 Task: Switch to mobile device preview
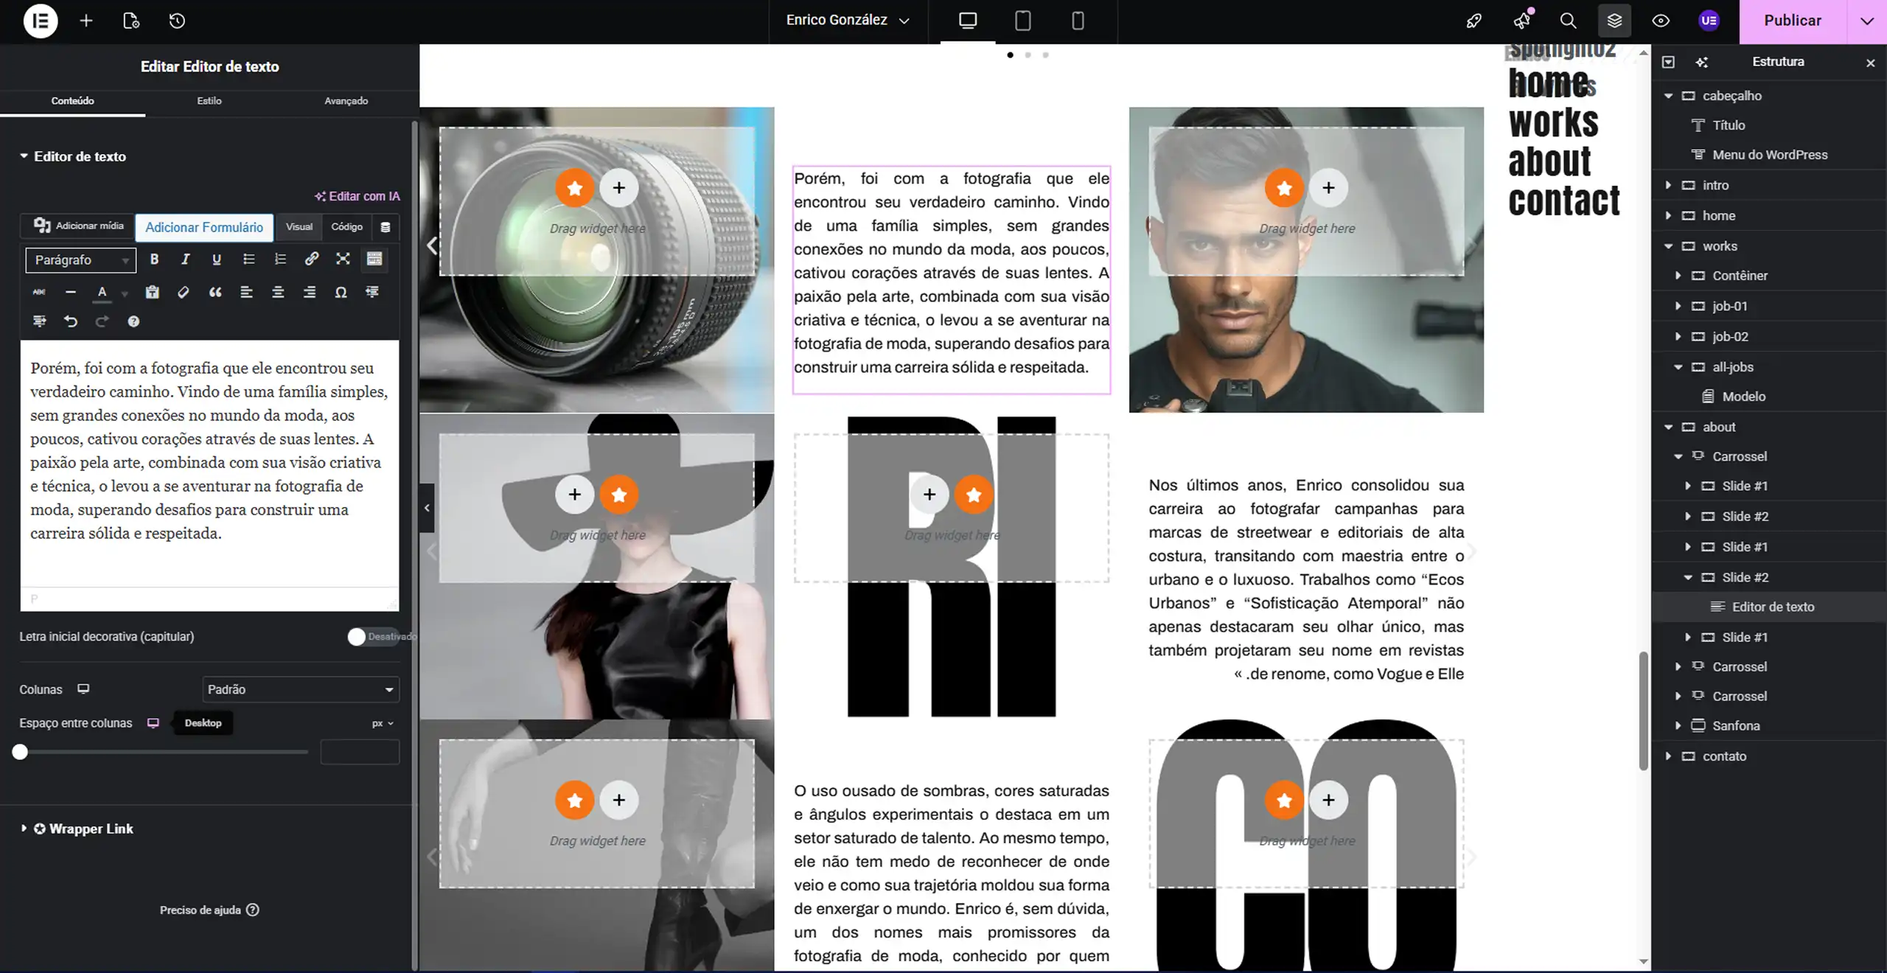pyautogui.click(x=1077, y=21)
